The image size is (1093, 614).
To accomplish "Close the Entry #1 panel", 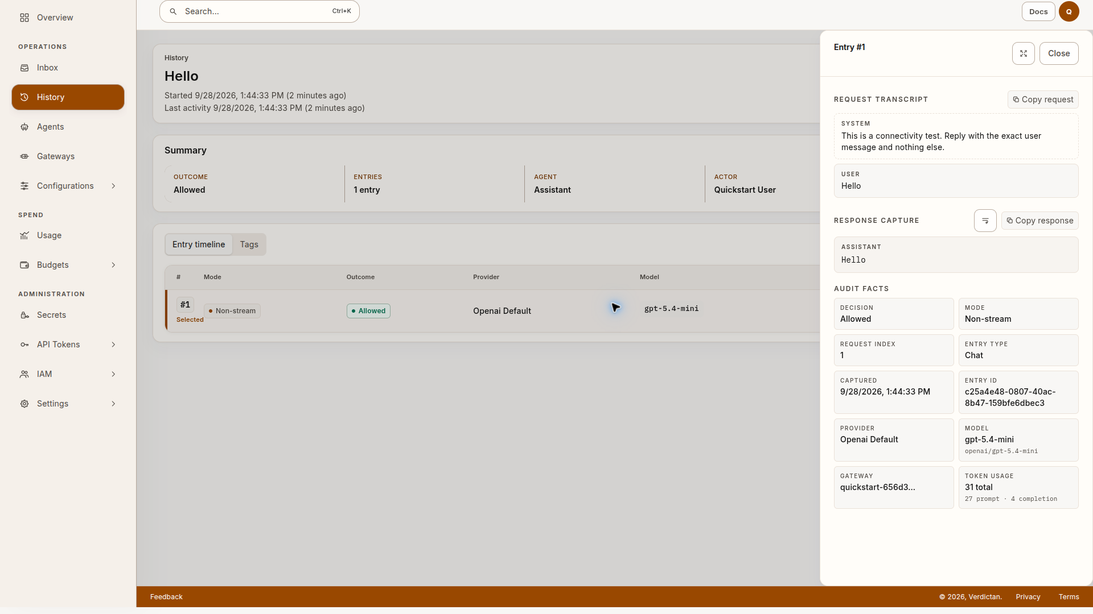I will pyautogui.click(x=1059, y=53).
